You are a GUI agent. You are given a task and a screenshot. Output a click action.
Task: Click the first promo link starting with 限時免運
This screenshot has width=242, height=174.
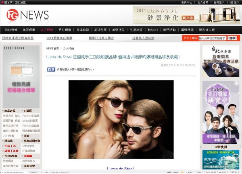[18, 38]
